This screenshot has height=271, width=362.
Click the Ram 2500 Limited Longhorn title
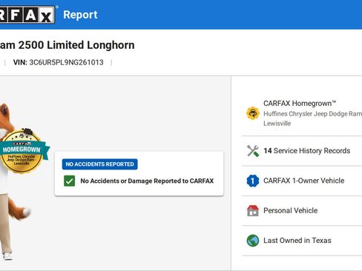coord(68,45)
